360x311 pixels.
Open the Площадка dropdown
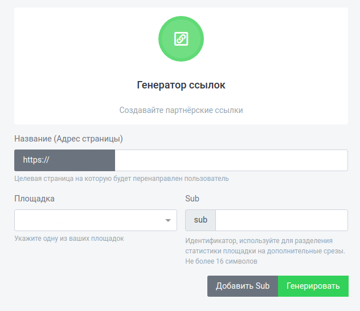coord(96,220)
